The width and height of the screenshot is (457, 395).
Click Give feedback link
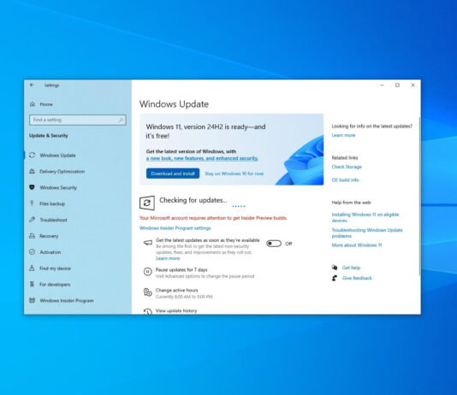click(x=357, y=278)
